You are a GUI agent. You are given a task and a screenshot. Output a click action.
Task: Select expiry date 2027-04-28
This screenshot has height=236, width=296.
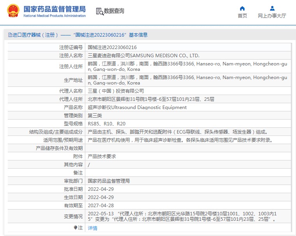(101, 205)
